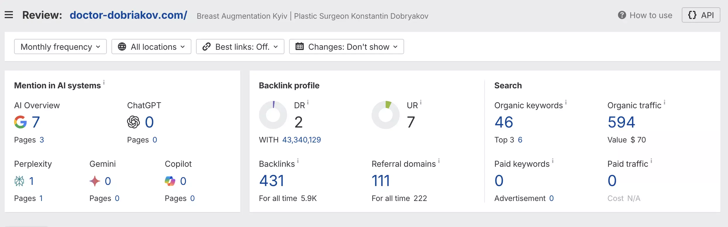Click the info icon next to Backlinks
Viewport: 728px width, 227px height.
click(298, 161)
